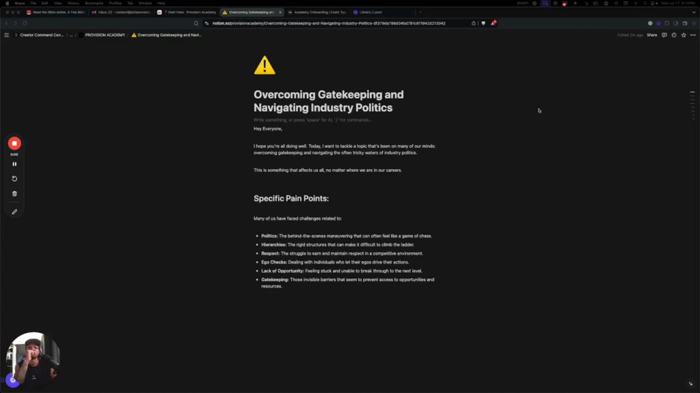Go forward in browser history
Screen dimensions: 700x393
[15, 23]
